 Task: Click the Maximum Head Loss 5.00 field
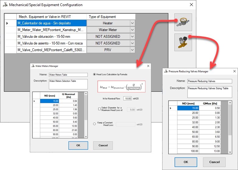[131, 110]
